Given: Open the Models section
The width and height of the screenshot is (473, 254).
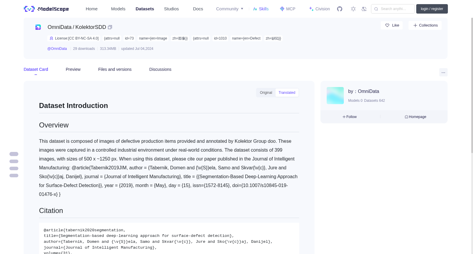Looking at the screenshot, I should tap(118, 9).
